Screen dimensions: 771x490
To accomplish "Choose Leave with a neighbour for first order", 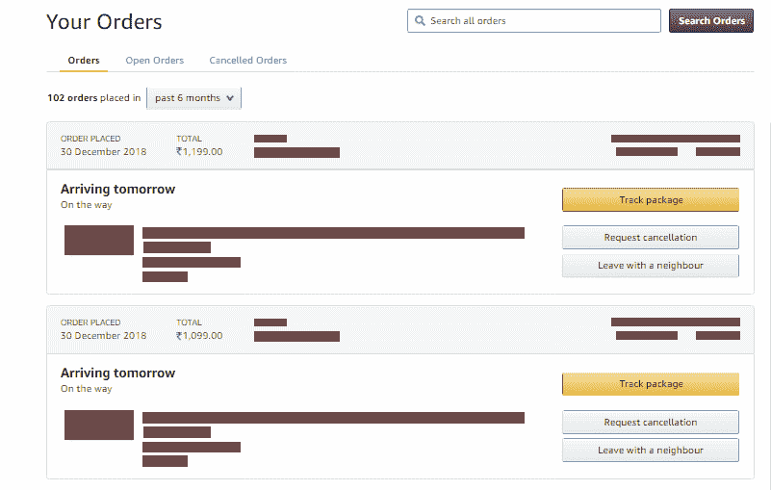I will [x=651, y=266].
